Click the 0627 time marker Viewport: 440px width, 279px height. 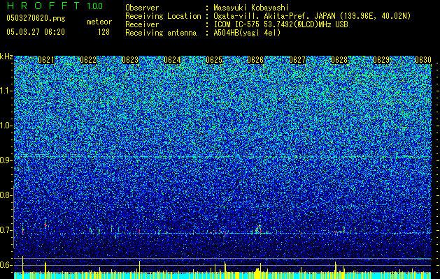click(297, 60)
